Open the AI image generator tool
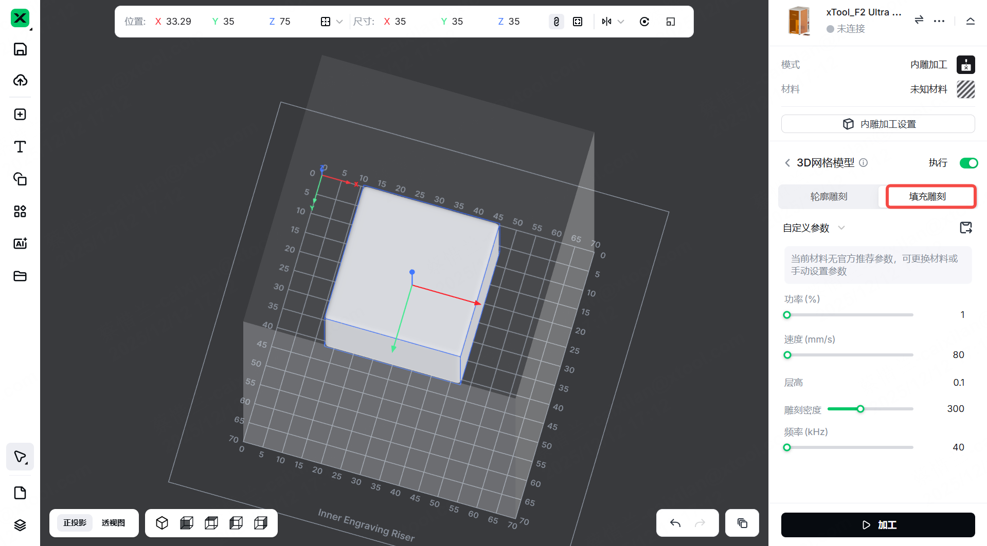 [20, 243]
